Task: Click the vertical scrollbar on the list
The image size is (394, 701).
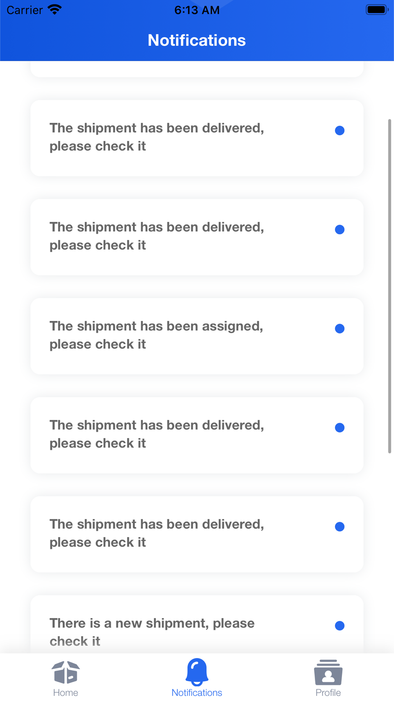Action: click(390, 286)
